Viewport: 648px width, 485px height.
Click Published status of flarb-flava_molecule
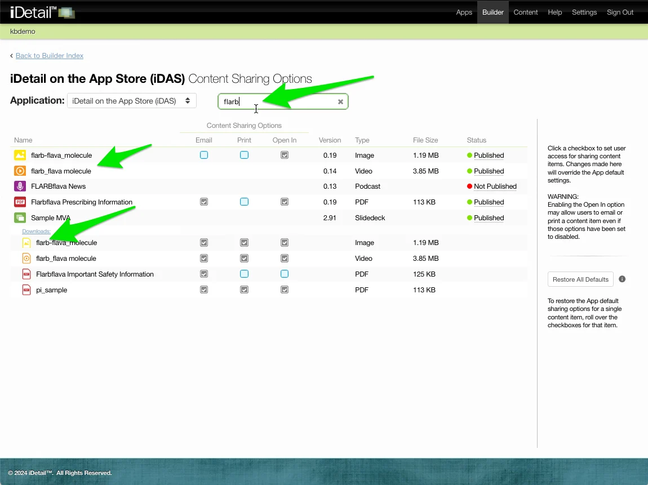click(489, 155)
